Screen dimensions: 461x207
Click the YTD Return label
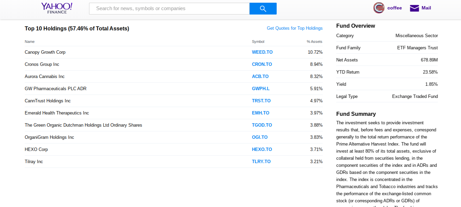pos(348,72)
